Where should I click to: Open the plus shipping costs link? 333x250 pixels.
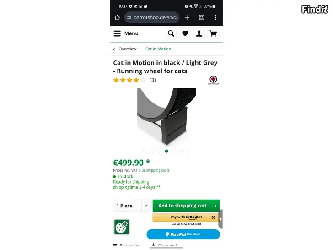click(x=154, y=170)
